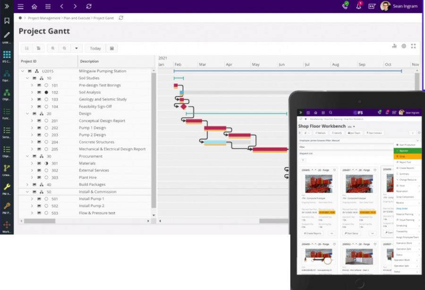Viewport: 425px width, 290px height.
Task: Open the hamburger menu in Project Gantt header
Action: pyautogui.click(x=21, y=7)
